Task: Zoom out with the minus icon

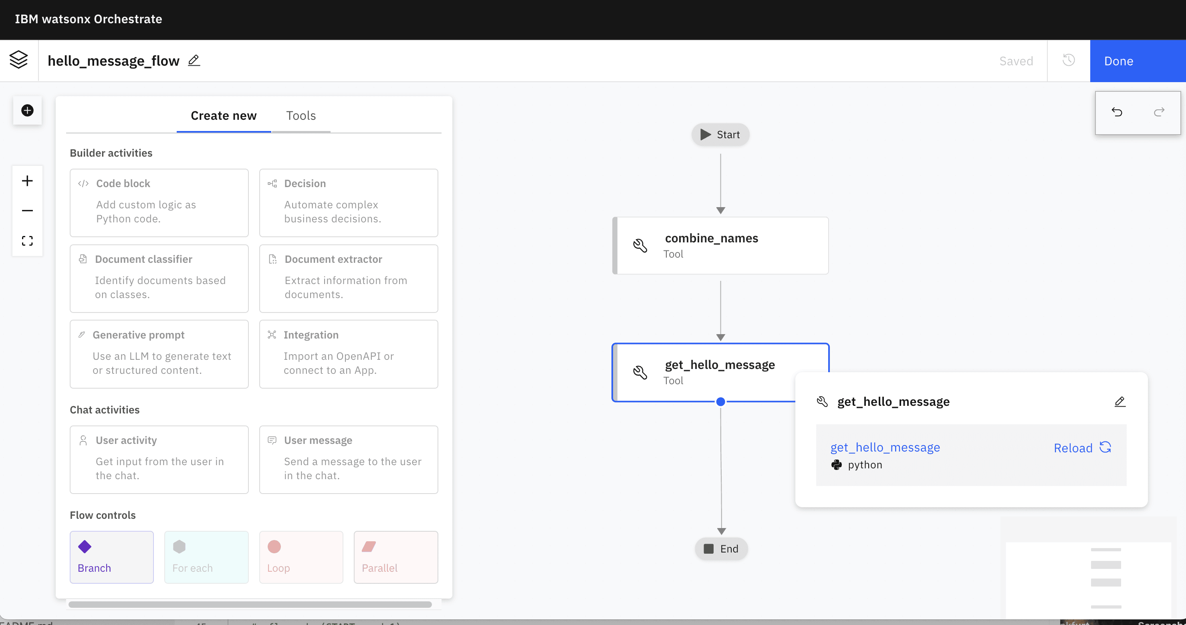Action: coord(27,210)
